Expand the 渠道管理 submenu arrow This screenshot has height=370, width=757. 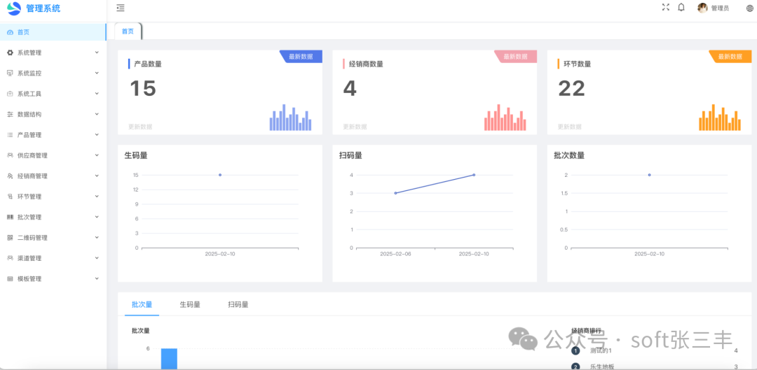point(97,258)
